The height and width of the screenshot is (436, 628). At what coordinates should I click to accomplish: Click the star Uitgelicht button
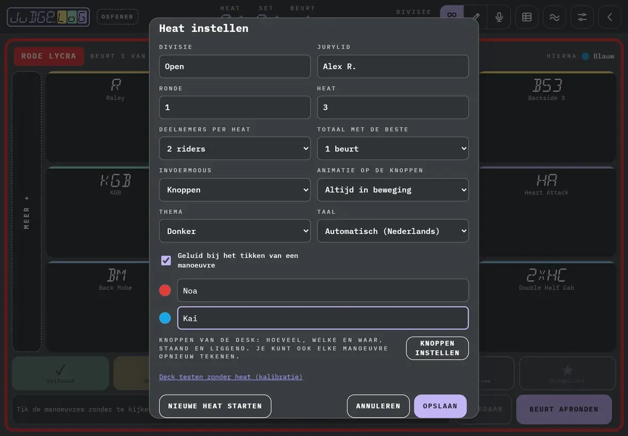point(567,373)
